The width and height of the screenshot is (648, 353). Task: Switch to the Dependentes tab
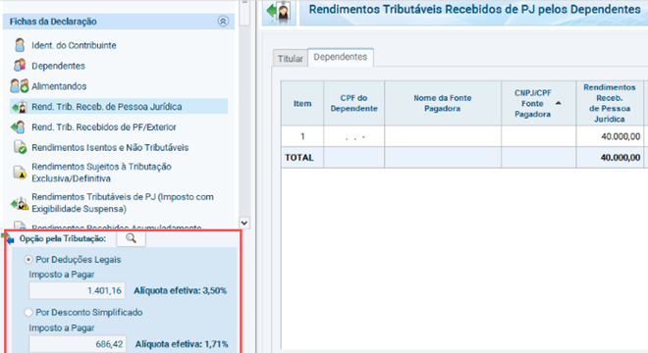tap(341, 57)
